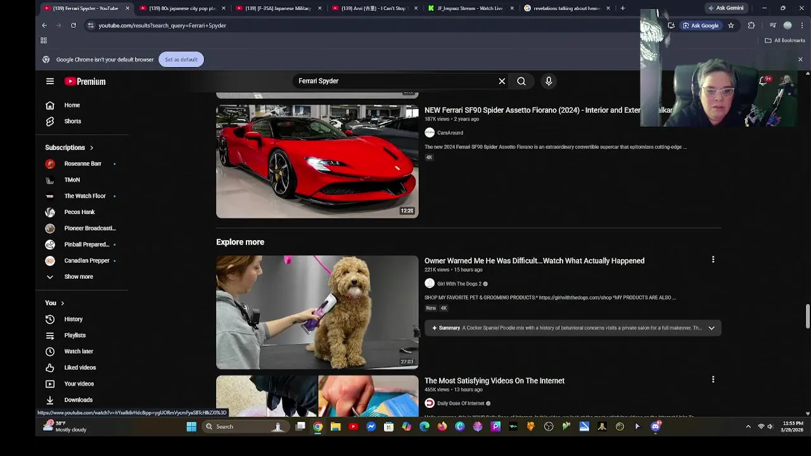The image size is (811, 456).
Task: Clear the Ferrari Spyder search text
Action: (x=502, y=81)
